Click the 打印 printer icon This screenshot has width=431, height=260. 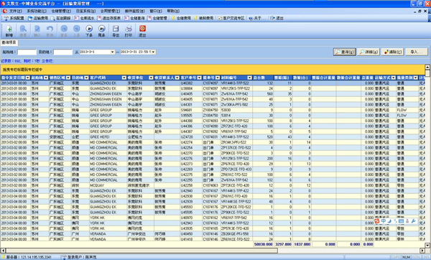tap(129, 30)
